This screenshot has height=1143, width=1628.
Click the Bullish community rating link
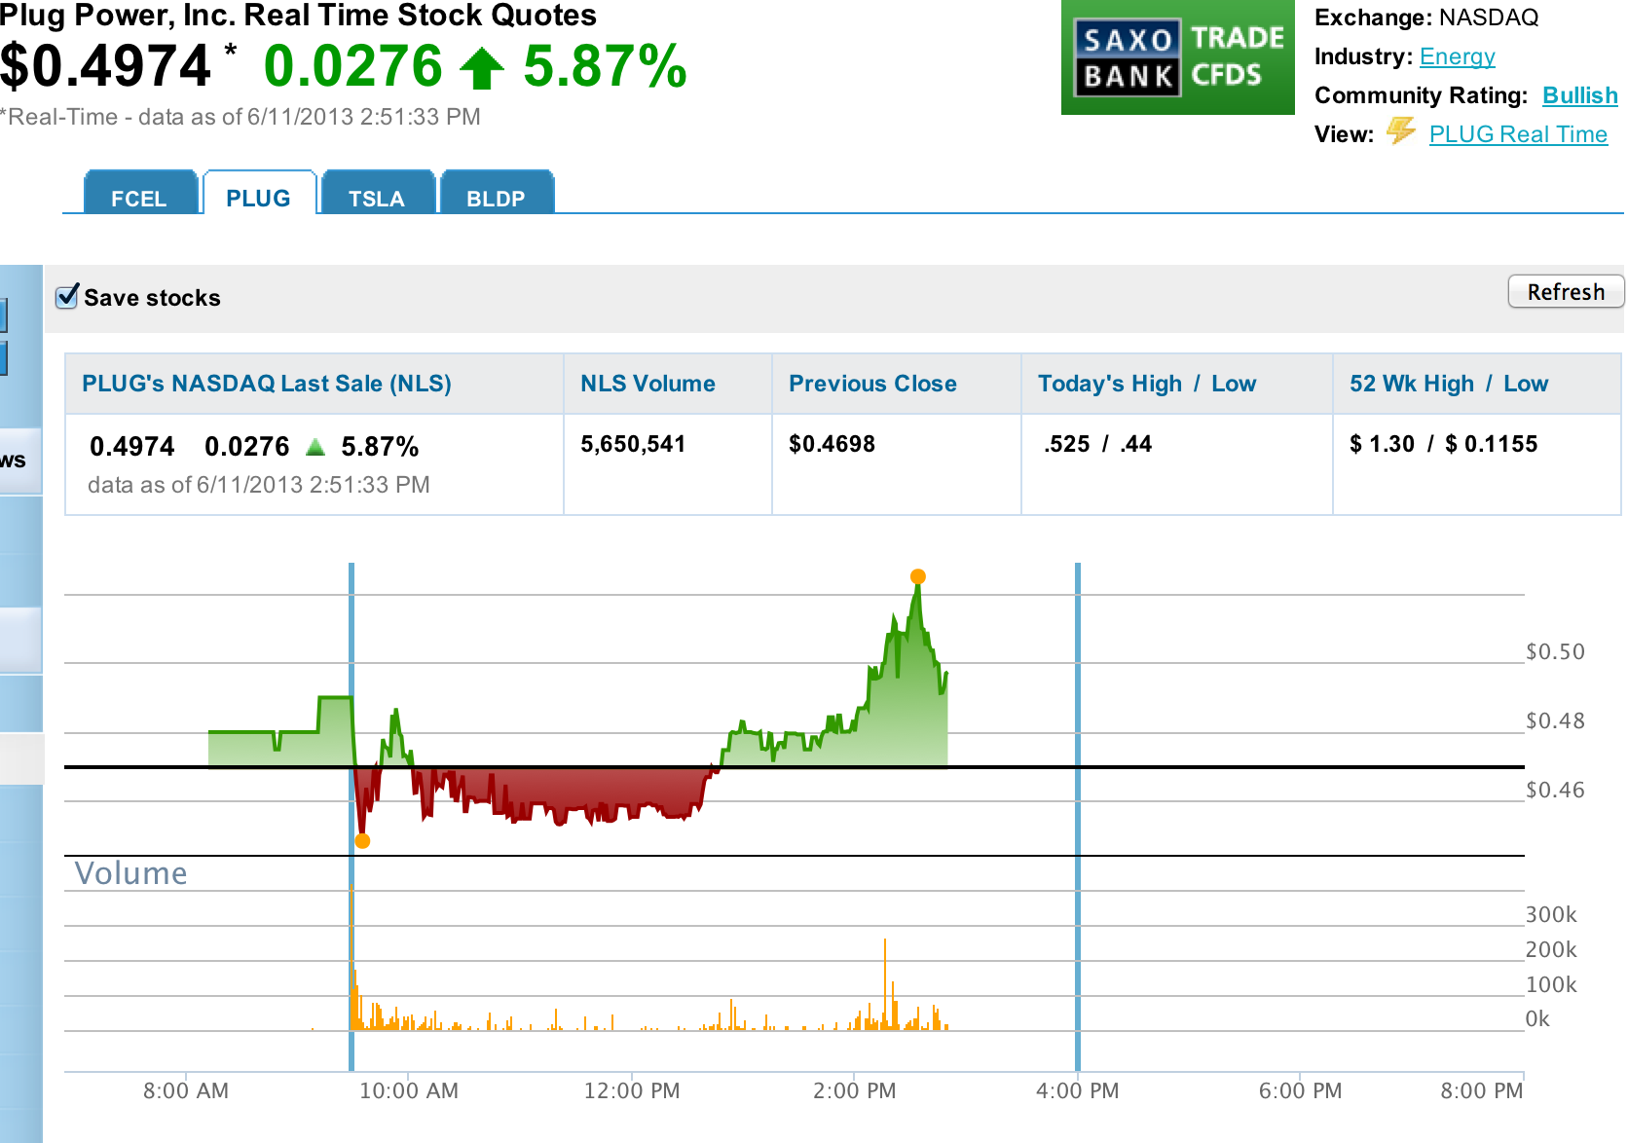1579,95
